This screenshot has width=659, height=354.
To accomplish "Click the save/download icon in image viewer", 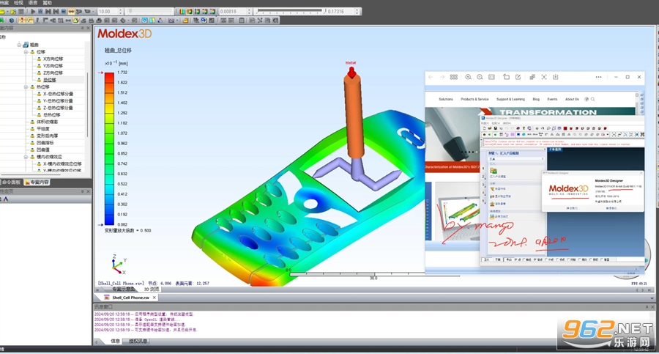I will point(555,77).
